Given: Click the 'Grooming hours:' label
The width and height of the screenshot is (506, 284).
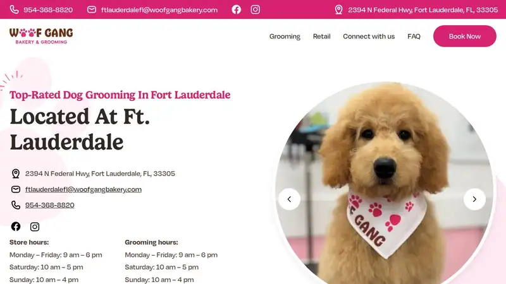Looking at the screenshot, I should 151,242.
